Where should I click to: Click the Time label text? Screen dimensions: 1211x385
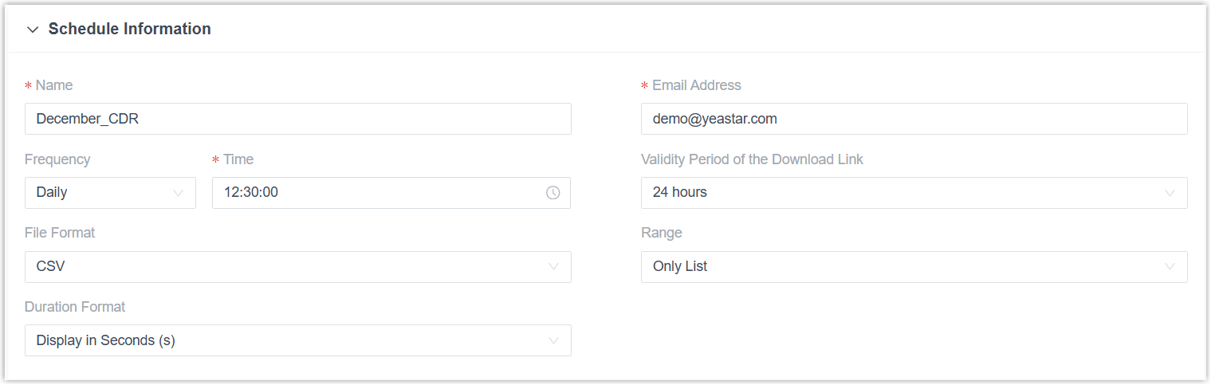238,159
